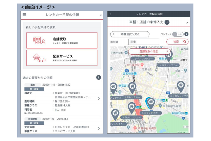Click the 店舗受取 tag on second history
Viewport: 211px width, 141px height.
[x=33, y=119]
